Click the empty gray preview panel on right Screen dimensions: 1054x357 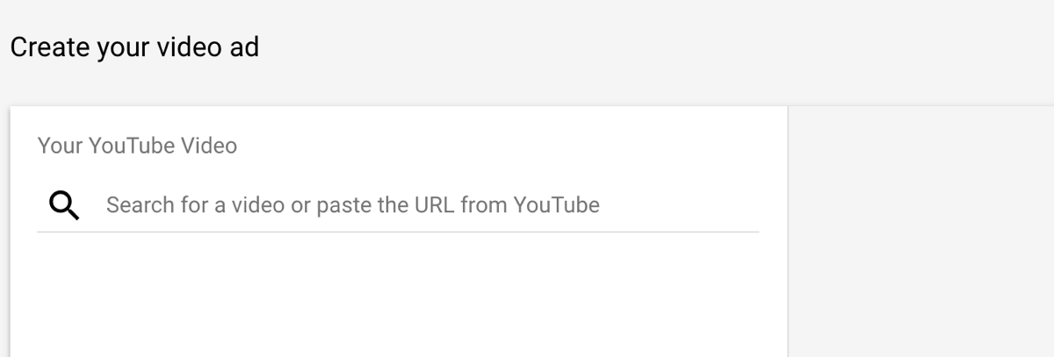pyautogui.click(x=921, y=232)
